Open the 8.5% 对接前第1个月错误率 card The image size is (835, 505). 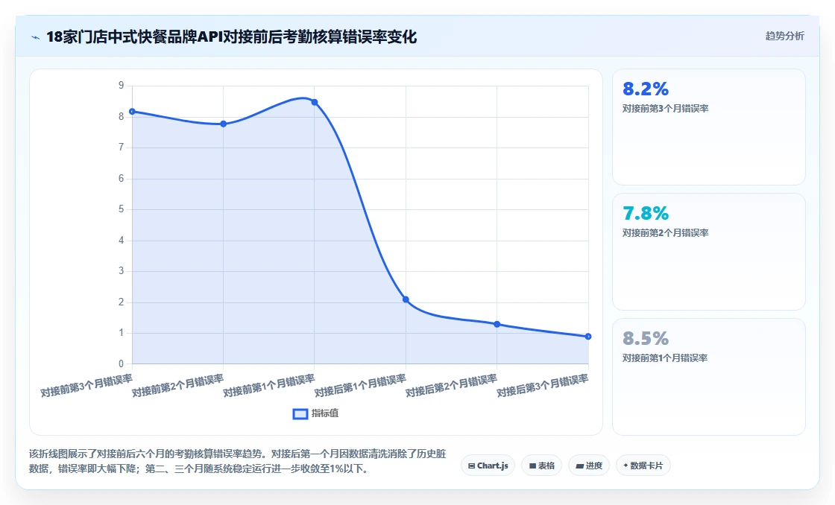click(709, 377)
